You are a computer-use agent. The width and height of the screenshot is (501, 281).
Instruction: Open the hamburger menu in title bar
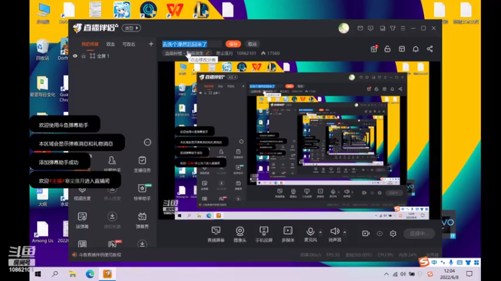point(403,28)
